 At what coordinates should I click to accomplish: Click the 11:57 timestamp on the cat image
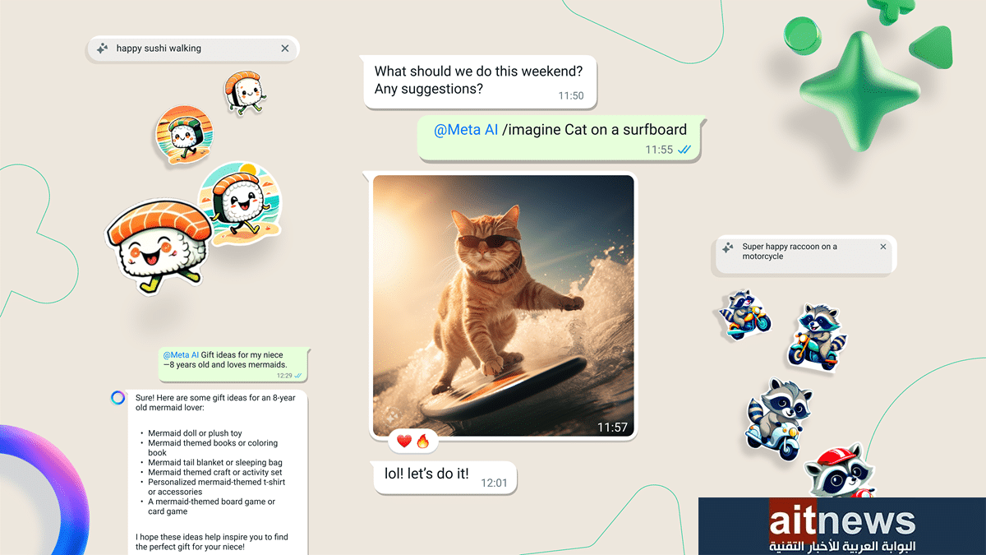(612, 428)
